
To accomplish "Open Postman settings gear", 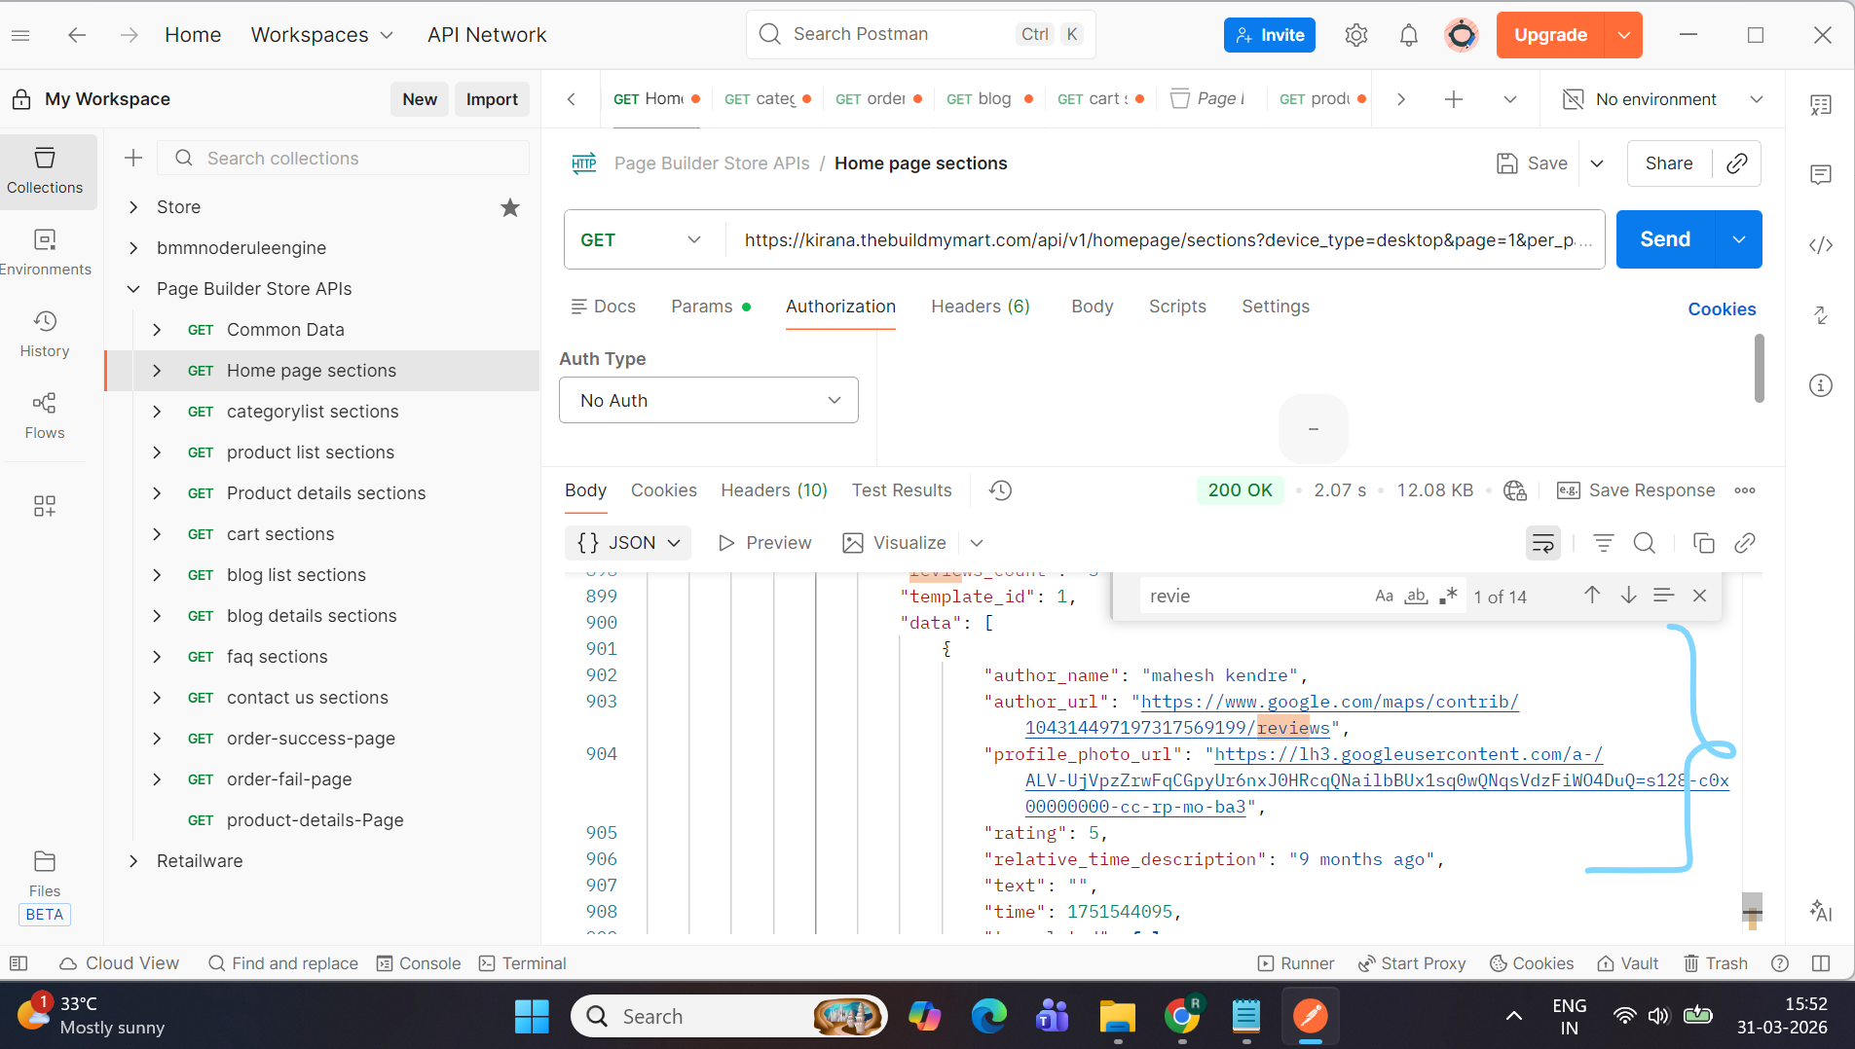I will coord(1355,35).
